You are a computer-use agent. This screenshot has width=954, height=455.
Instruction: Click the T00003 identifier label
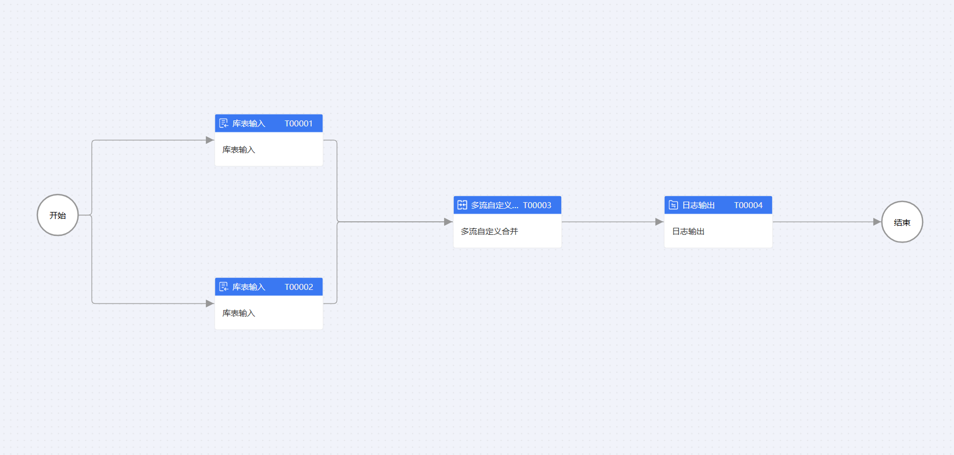click(x=537, y=205)
